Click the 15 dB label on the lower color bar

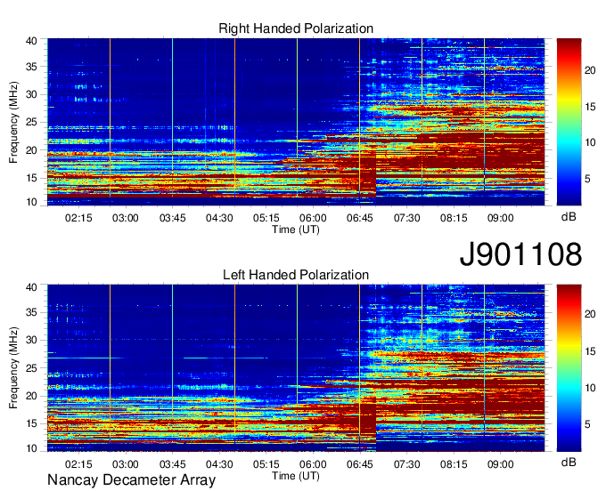[x=590, y=351]
